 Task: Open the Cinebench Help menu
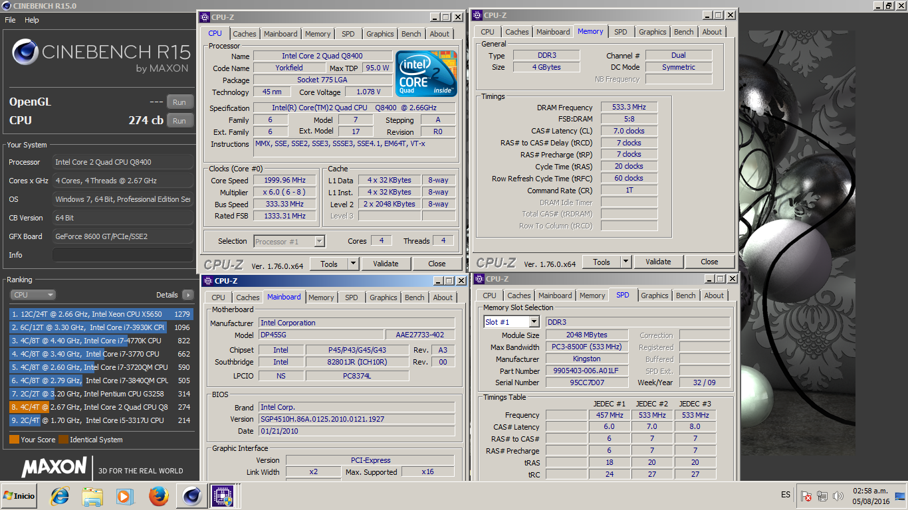tap(32, 20)
